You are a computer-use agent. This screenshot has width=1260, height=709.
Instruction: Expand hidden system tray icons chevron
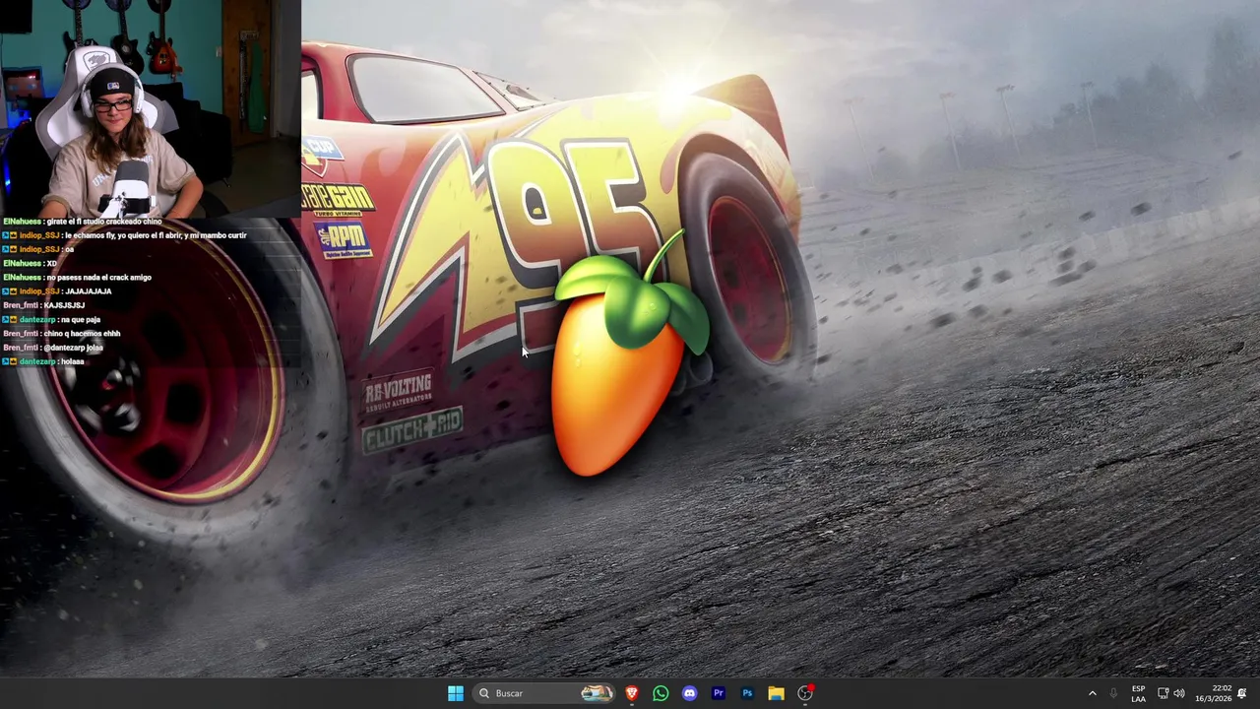1092,693
